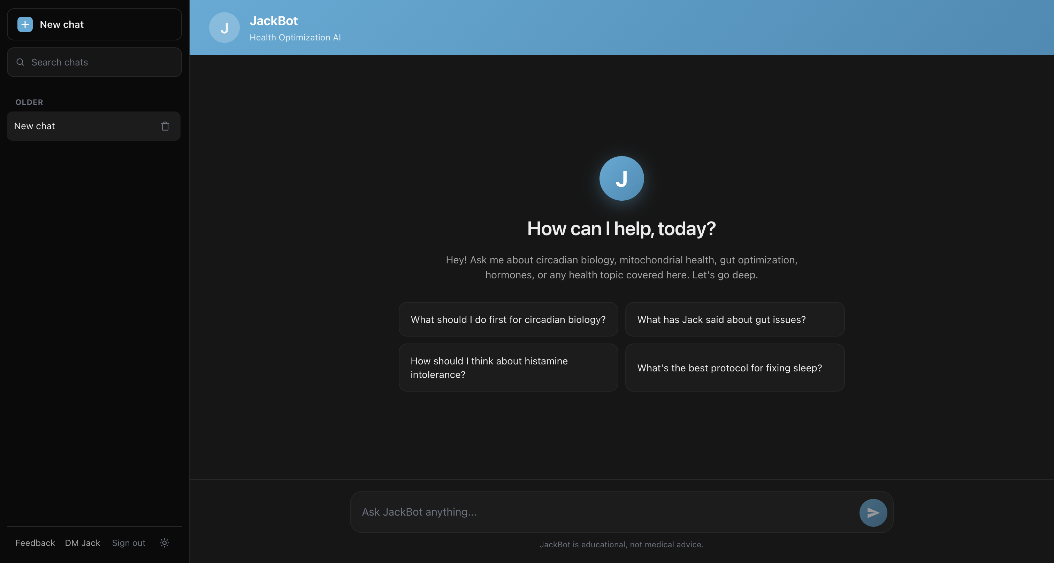The image size is (1054, 563).
Task: Open the New chat conversation under Older
Action: [94, 126]
